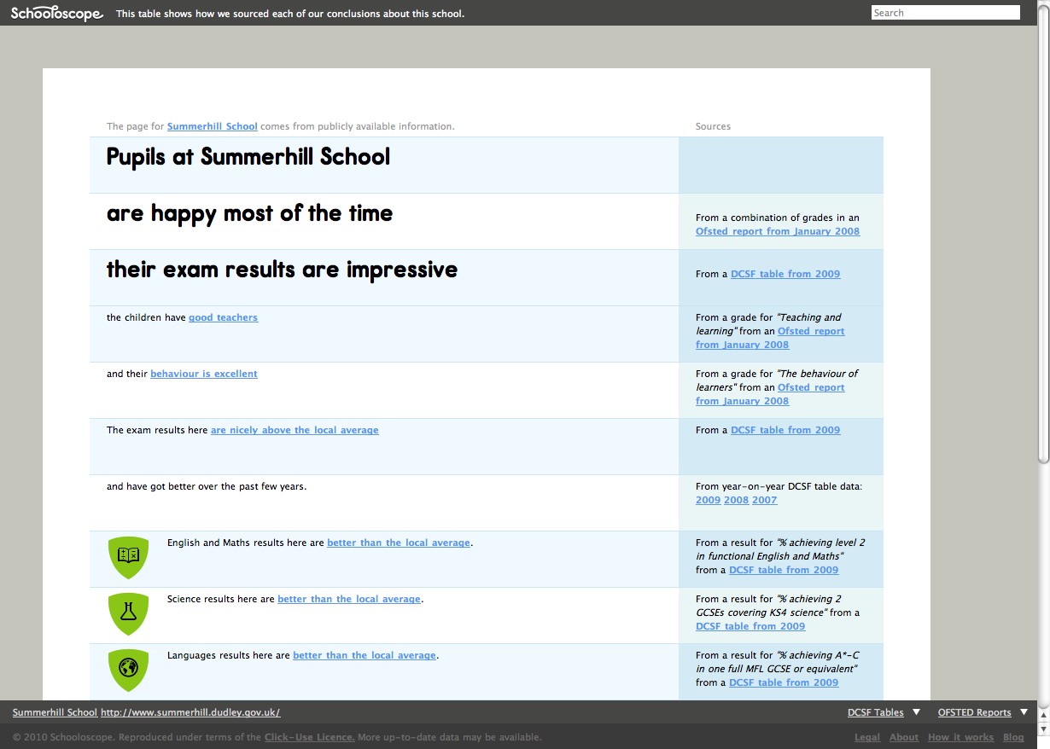Focus the Search field in the header
Image resolution: width=1050 pixels, height=749 pixels.
(945, 13)
